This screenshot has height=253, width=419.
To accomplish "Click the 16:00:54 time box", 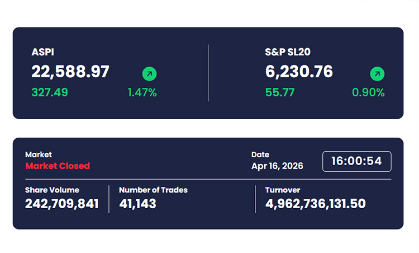I will coord(356,161).
